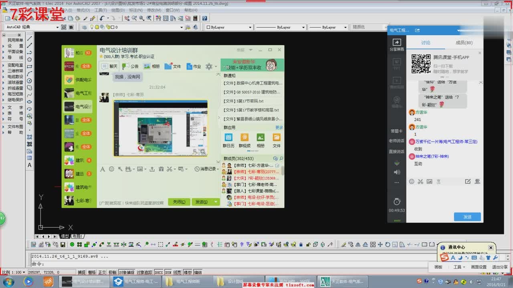Click the Windows Start orb

pyautogui.click(x=8, y=282)
